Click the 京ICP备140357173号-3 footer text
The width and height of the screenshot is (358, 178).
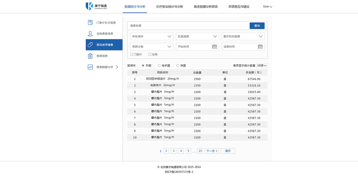tap(179, 172)
